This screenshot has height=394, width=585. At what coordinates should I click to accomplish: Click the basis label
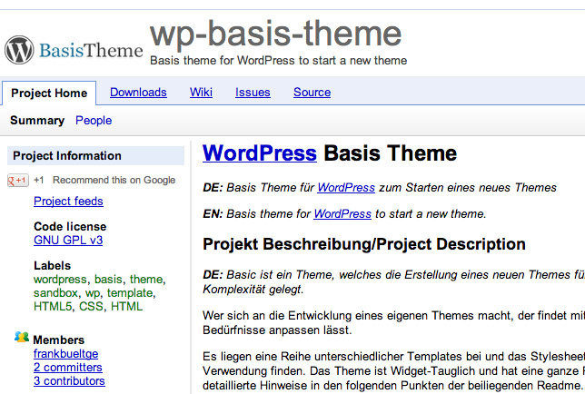(x=108, y=280)
